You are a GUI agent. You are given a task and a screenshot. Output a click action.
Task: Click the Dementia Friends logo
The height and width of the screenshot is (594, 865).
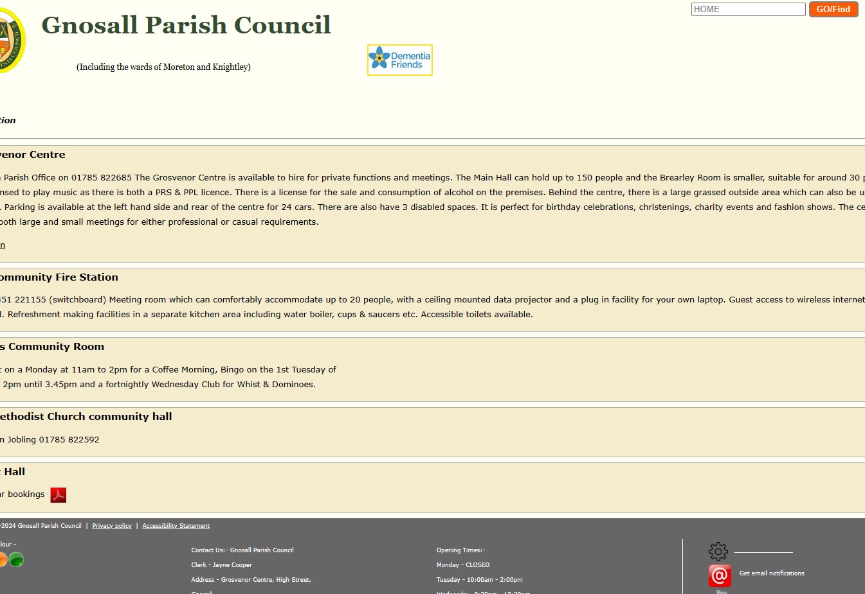[399, 60]
